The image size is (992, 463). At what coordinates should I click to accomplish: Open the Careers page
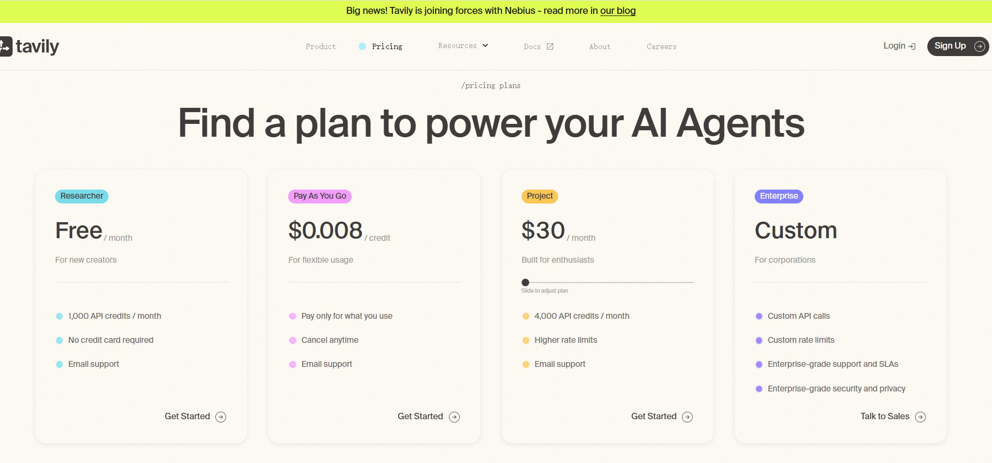tap(661, 47)
